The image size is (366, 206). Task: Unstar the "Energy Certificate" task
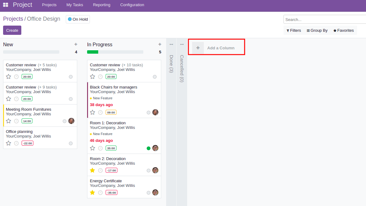(92, 192)
